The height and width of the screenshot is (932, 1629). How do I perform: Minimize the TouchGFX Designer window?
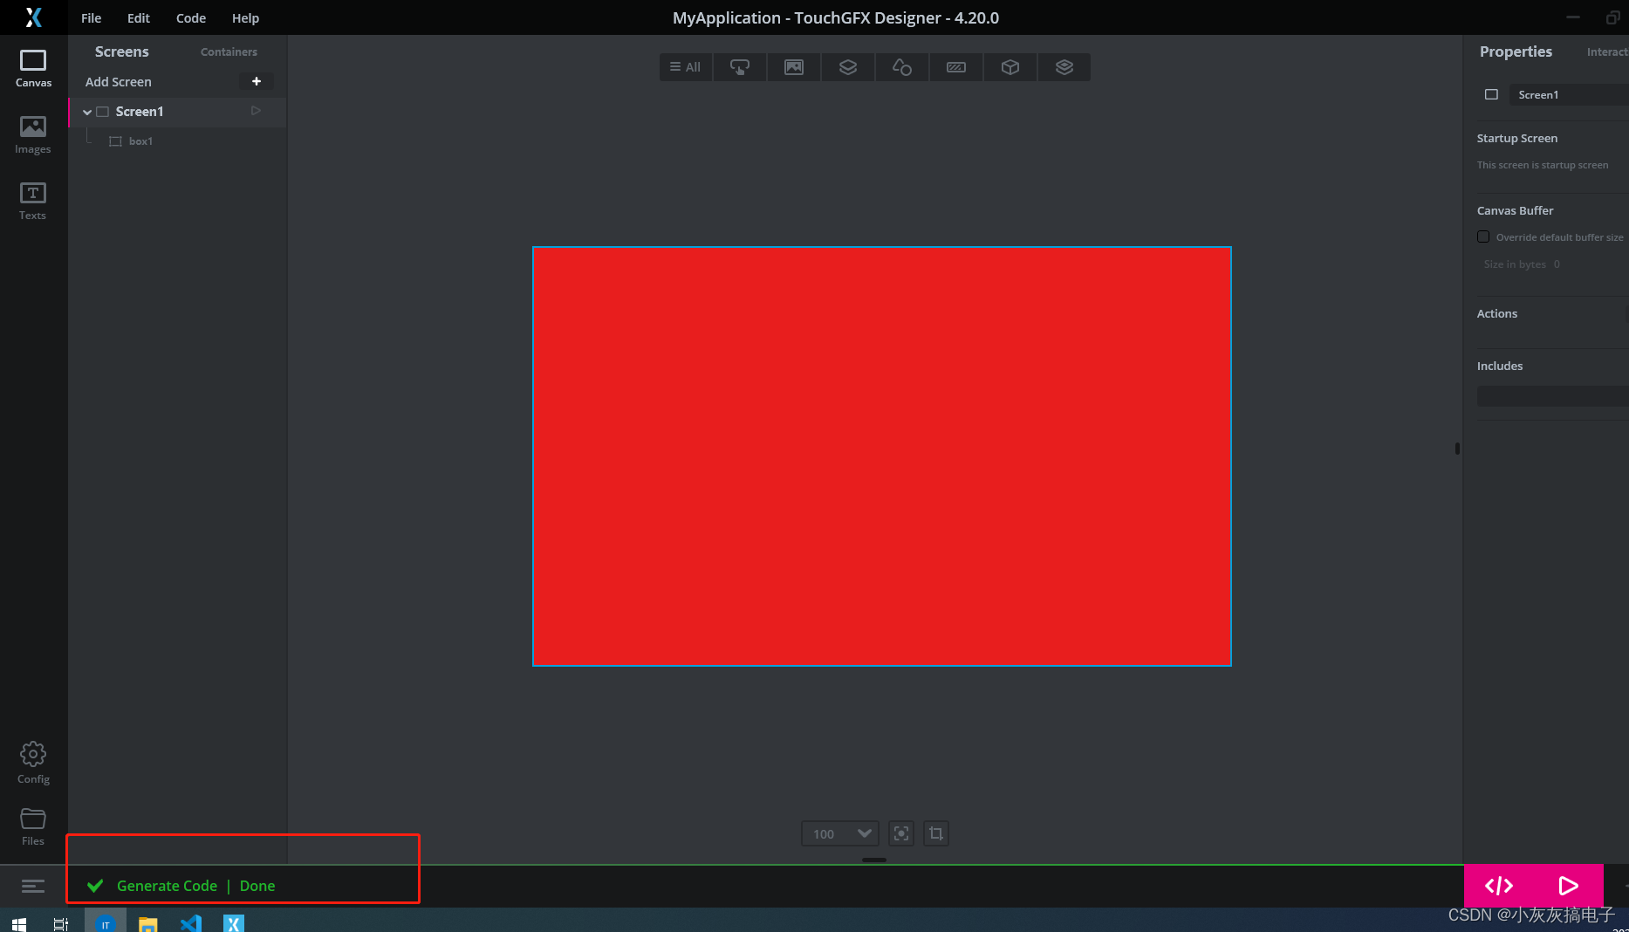tap(1573, 17)
